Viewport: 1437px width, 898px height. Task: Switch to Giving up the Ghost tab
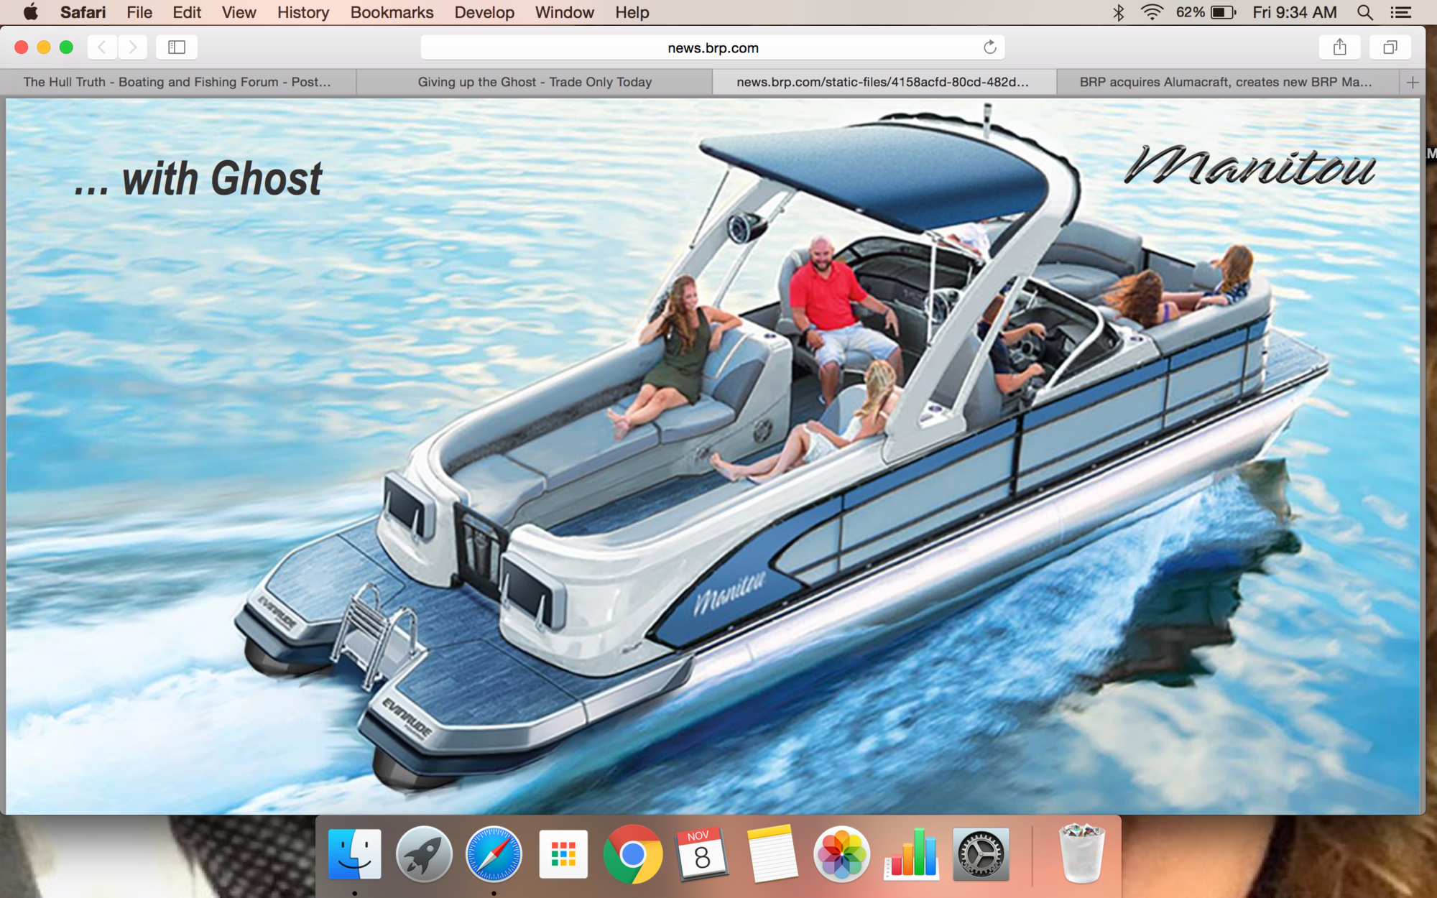coord(535,82)
